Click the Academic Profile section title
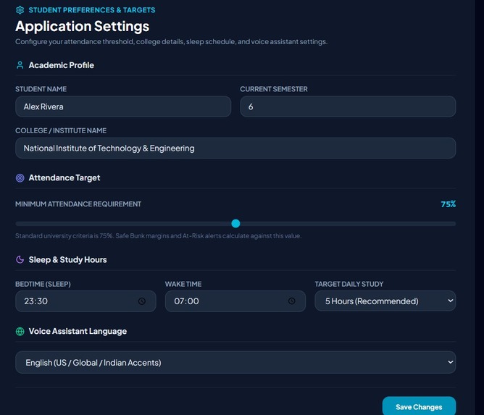The width and height of the screenshot is (484, 415). (x=62, y=65)
